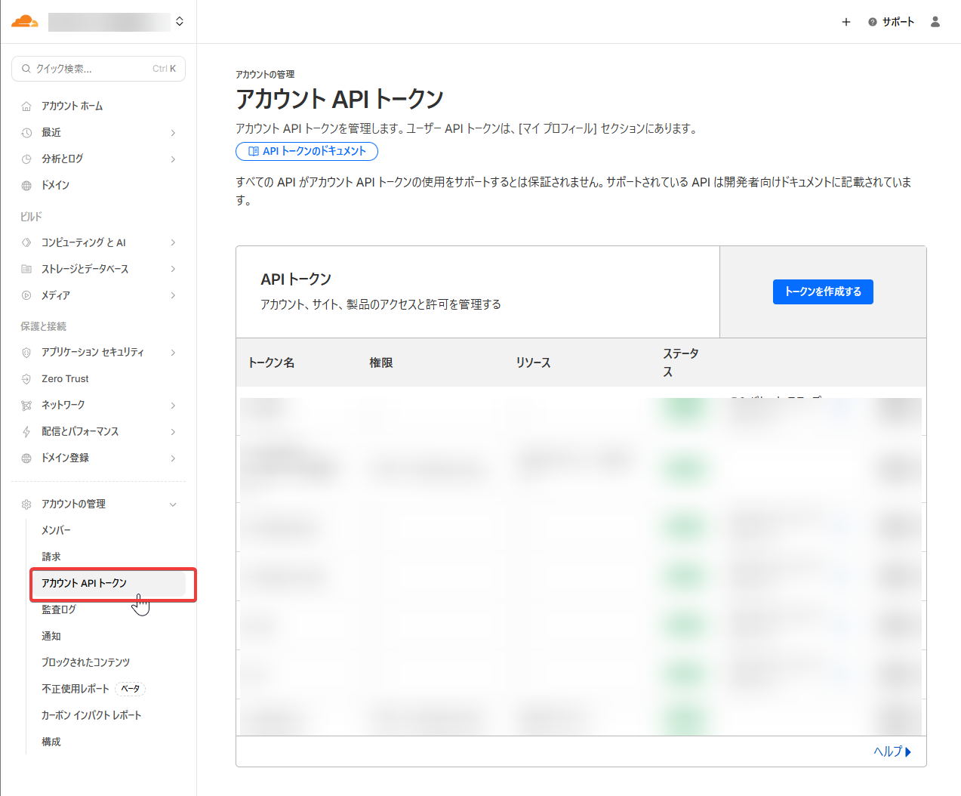Screen dimensions: 961x796
Task: Expand the コンピューティングと AI chevron
Action: 173,242
